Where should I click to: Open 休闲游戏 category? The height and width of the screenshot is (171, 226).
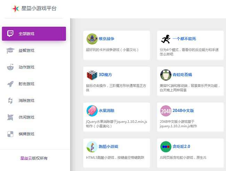pos(26,117)
